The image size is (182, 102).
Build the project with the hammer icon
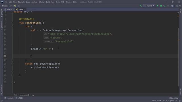click(140, 6)
